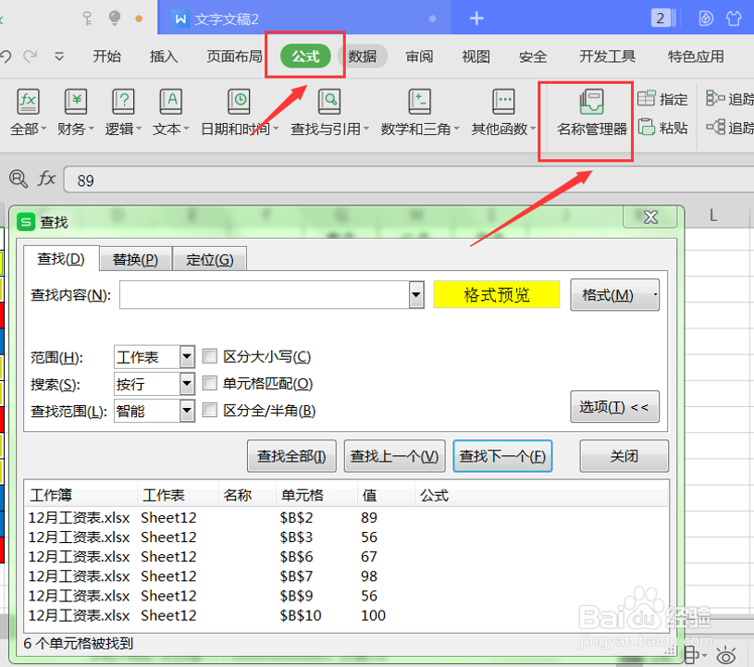754x667 pixels.
Task: Open the 全部 functions library icon
Action: click(28, 102)
